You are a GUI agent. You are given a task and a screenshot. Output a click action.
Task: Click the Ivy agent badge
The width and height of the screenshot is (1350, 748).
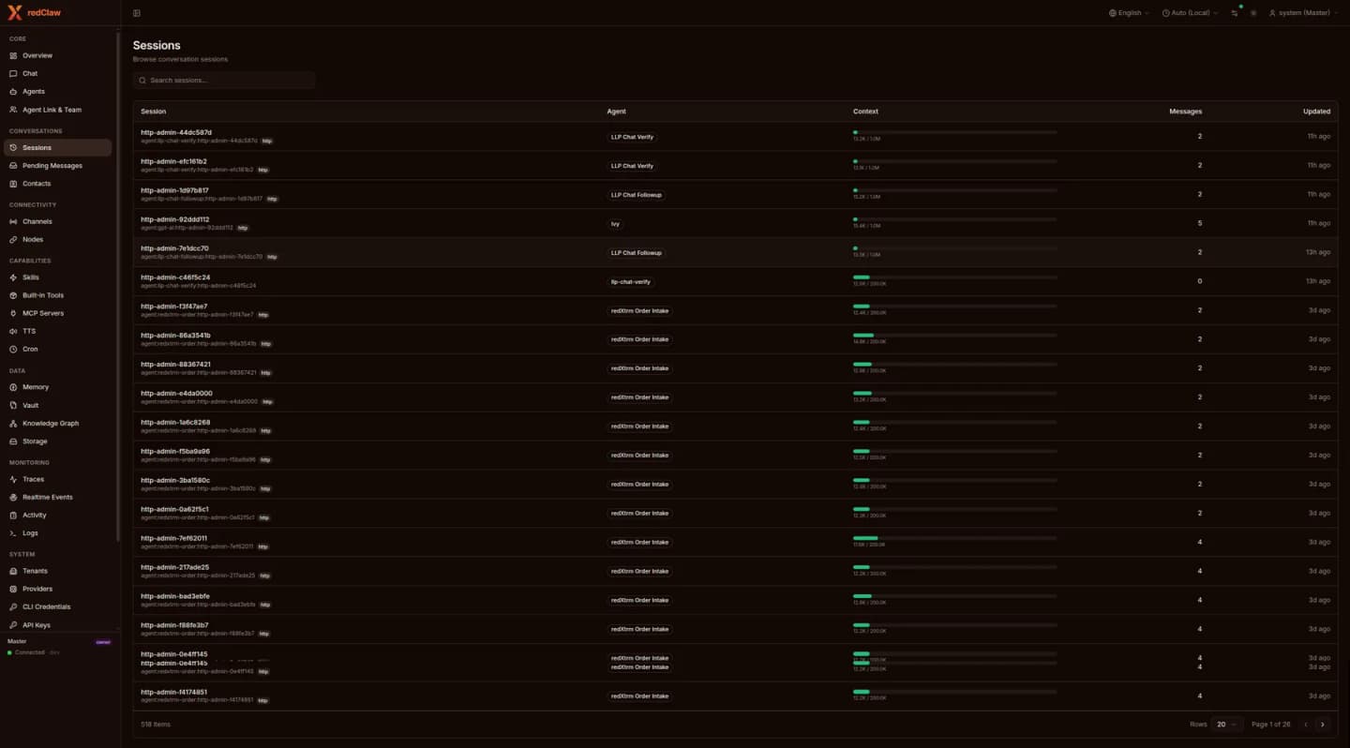pyautogui.click(x=616, y=224)
